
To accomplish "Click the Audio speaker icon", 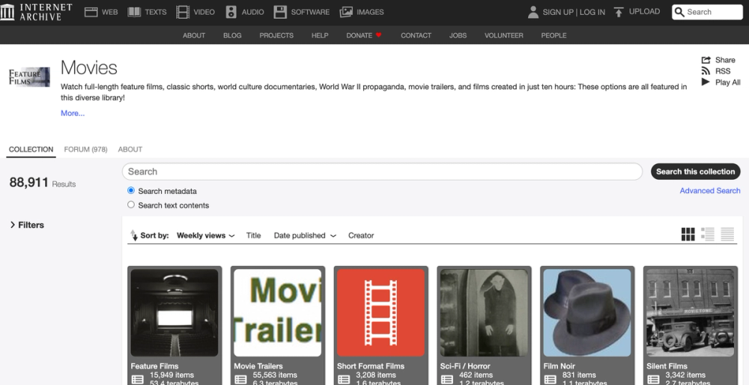I will click(231, 12).
